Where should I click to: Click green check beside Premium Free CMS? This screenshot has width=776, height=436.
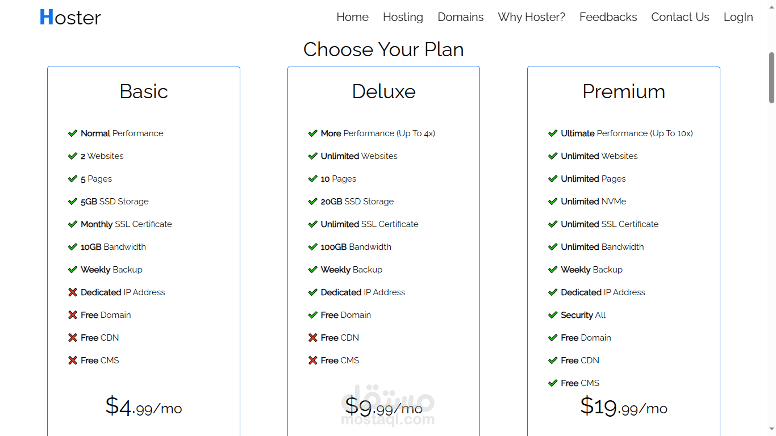553,383
